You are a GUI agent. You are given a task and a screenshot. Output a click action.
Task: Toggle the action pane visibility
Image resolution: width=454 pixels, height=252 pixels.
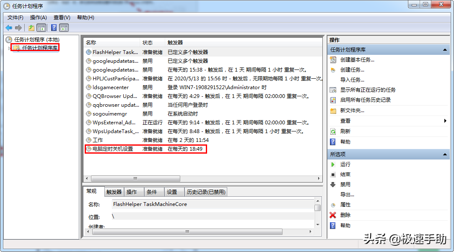(63, 27)
